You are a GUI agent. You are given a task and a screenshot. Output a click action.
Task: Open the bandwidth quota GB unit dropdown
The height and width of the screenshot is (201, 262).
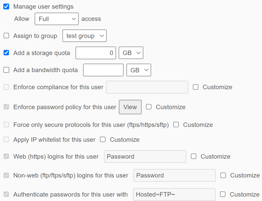(139, 70)
